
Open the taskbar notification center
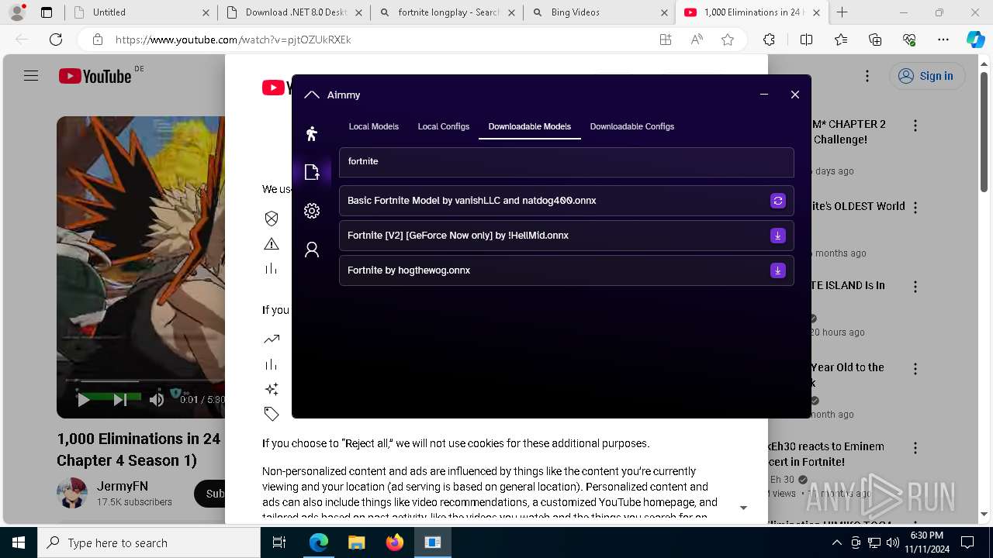pos(967,542)
